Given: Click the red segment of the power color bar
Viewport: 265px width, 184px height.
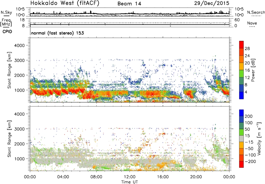Looking at the screenshot, I should coord(241,45).
